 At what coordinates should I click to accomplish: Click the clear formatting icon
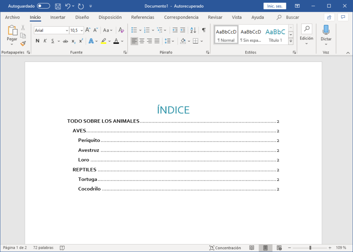(121, 30)
